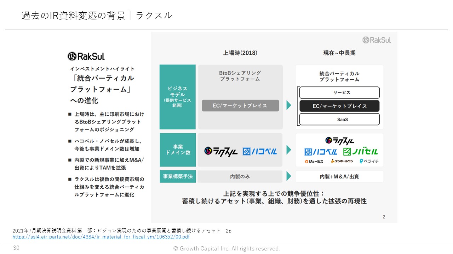
Task: Select the SaaS outlined box
Action: 339,119
